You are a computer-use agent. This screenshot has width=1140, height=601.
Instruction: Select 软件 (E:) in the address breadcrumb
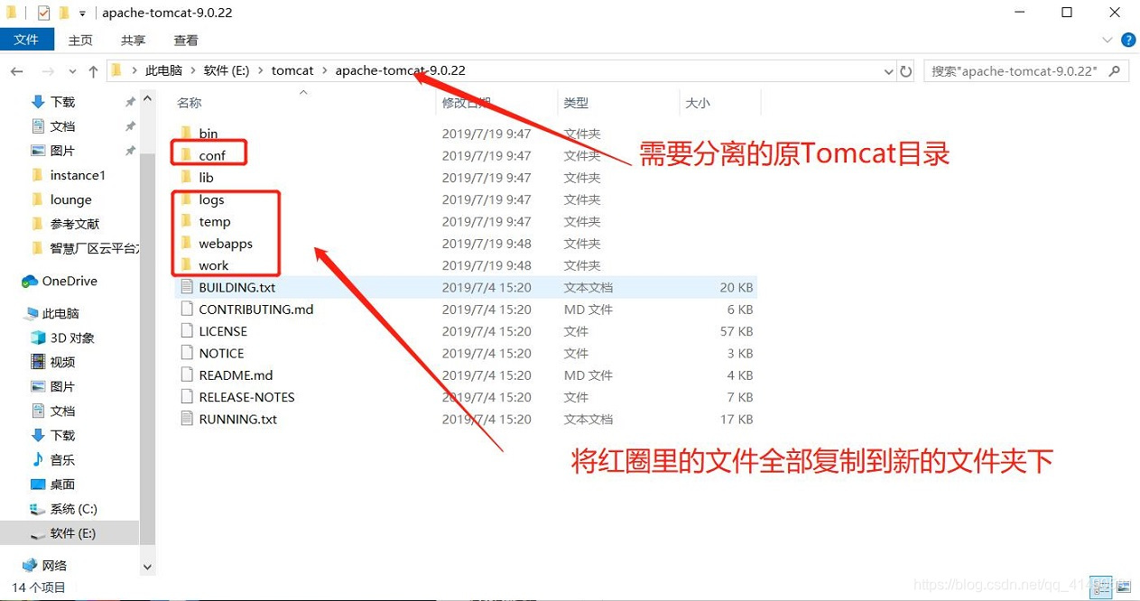pos(226,70)
